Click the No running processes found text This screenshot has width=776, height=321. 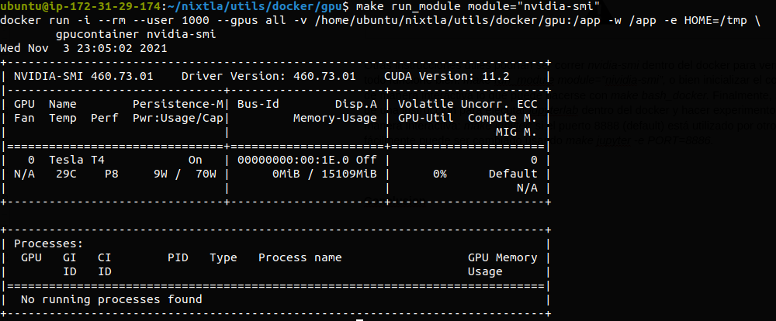pyautogui.click(x=111, y=299)
